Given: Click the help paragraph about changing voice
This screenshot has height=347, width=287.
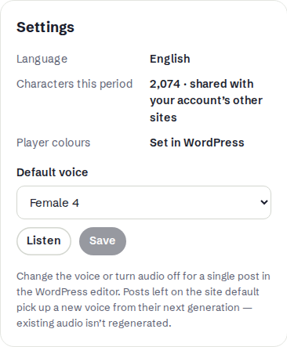Looking at the screenshot, I should point(143,300).
